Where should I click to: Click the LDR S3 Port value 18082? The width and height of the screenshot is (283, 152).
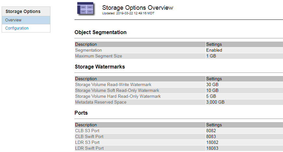click(x=212, y=143)
